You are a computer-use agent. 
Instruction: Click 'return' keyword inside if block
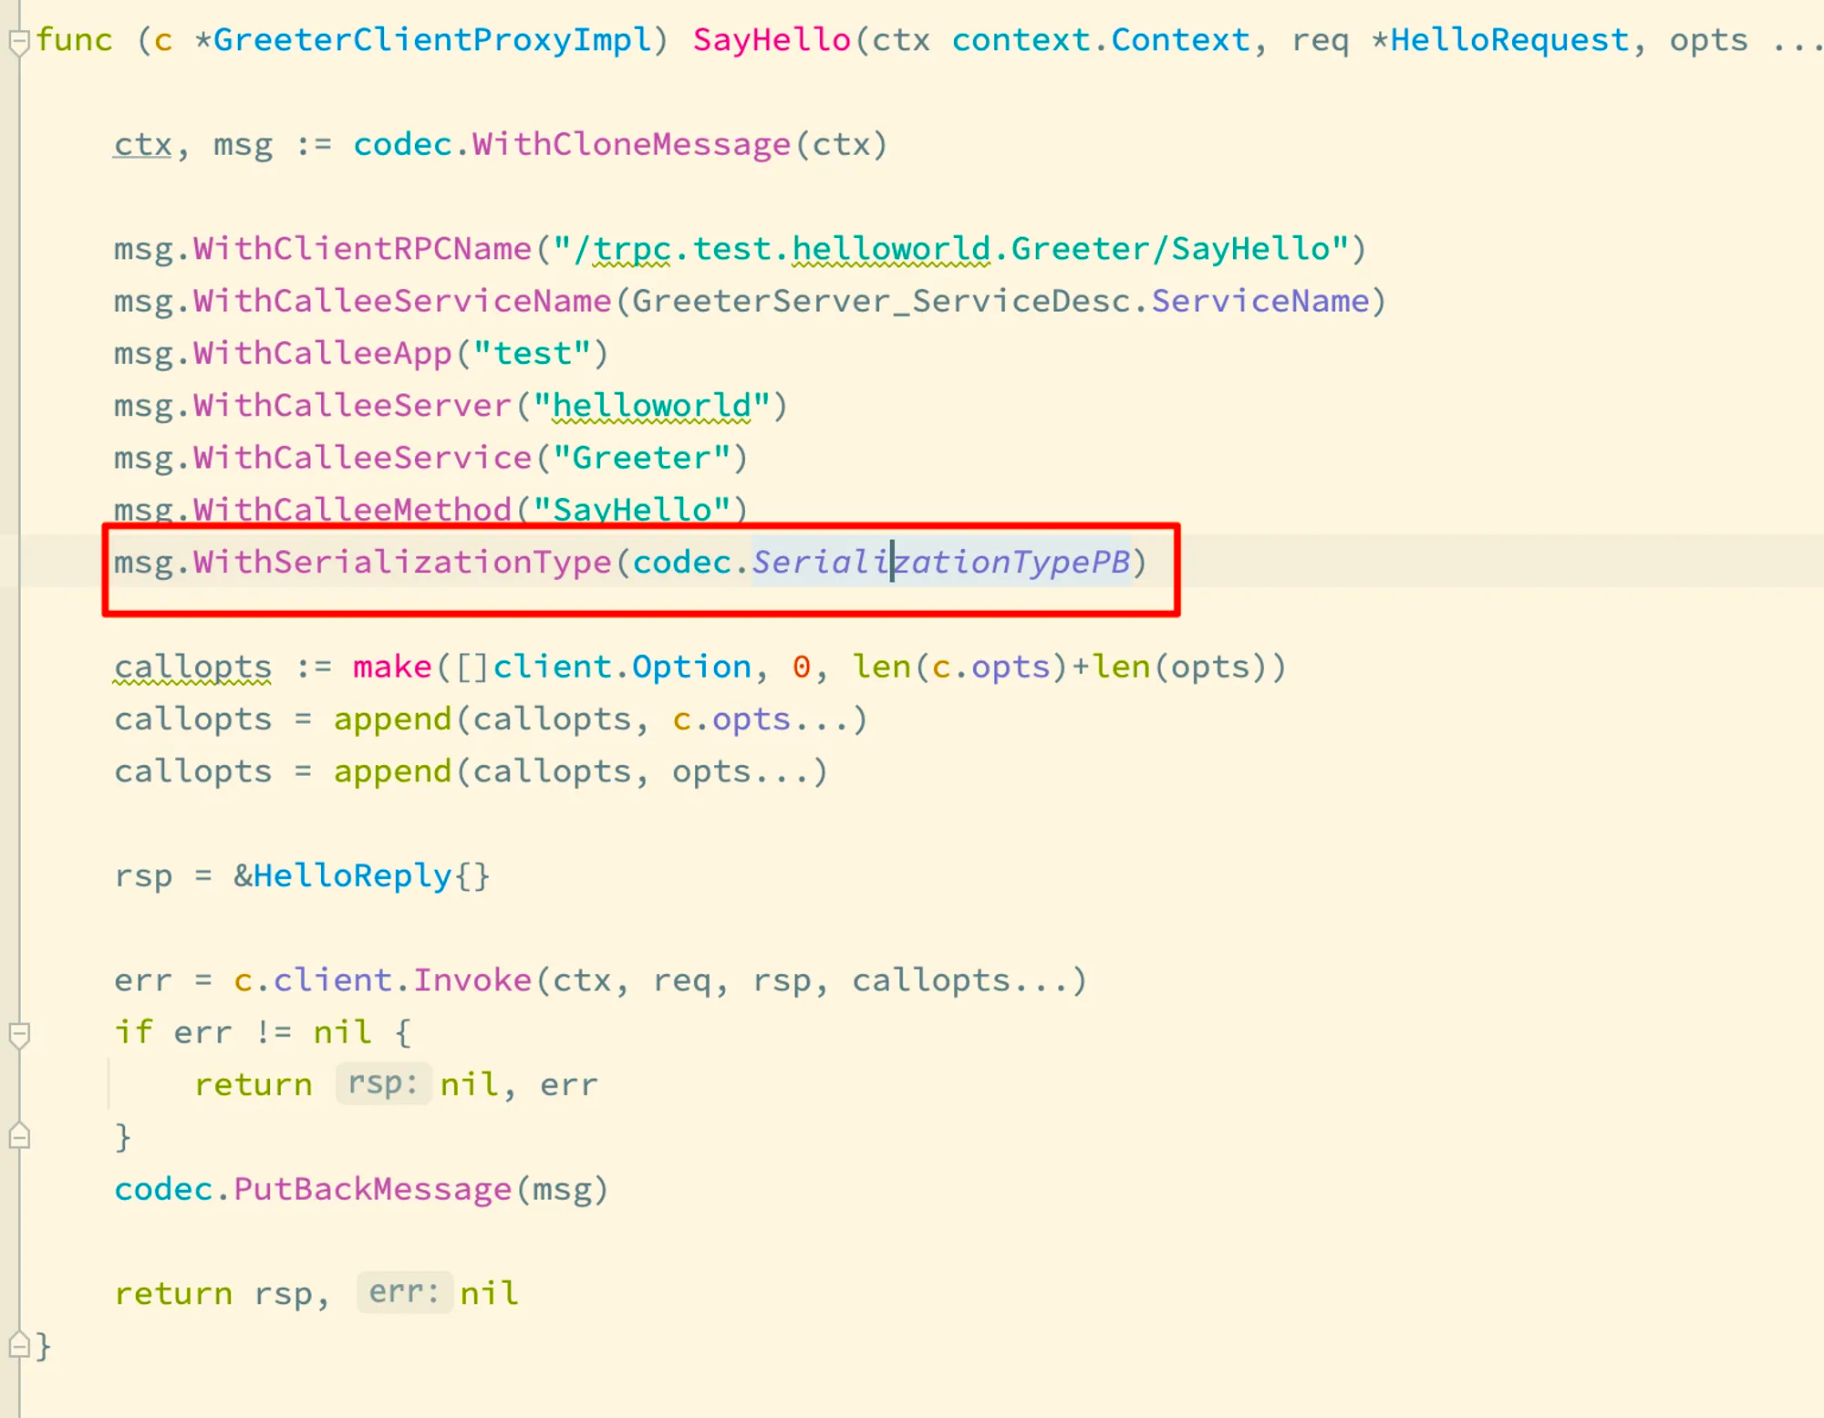[x=253, y=1084]
